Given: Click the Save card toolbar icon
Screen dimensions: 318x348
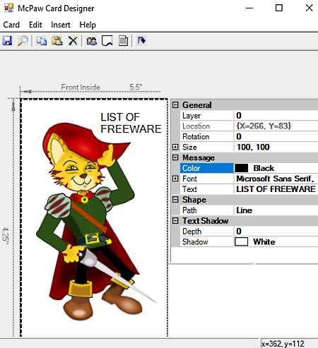Looking at the screenshot, I should click(x=7, y=41).
